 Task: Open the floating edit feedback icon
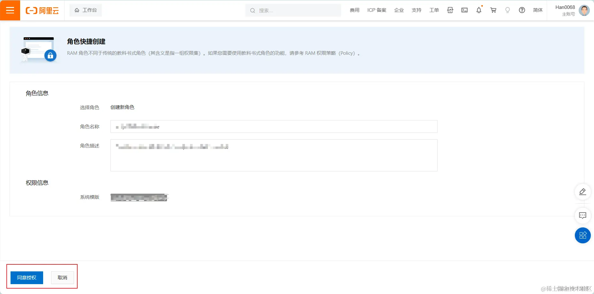(x=583, y=192)
